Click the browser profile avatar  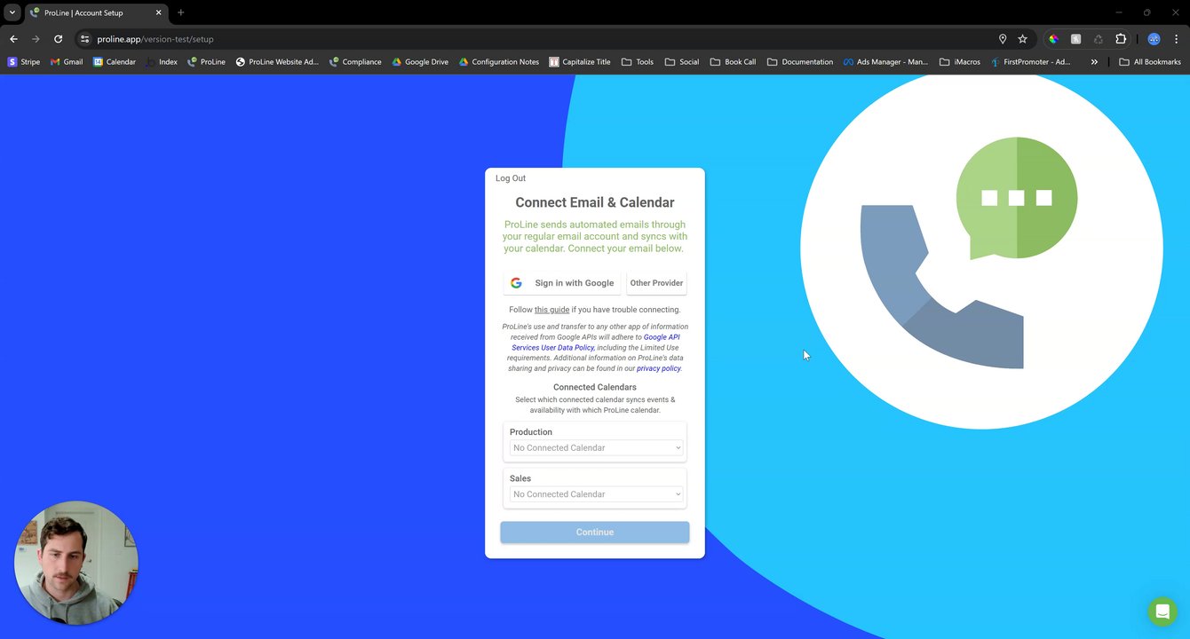(1154, 39)
